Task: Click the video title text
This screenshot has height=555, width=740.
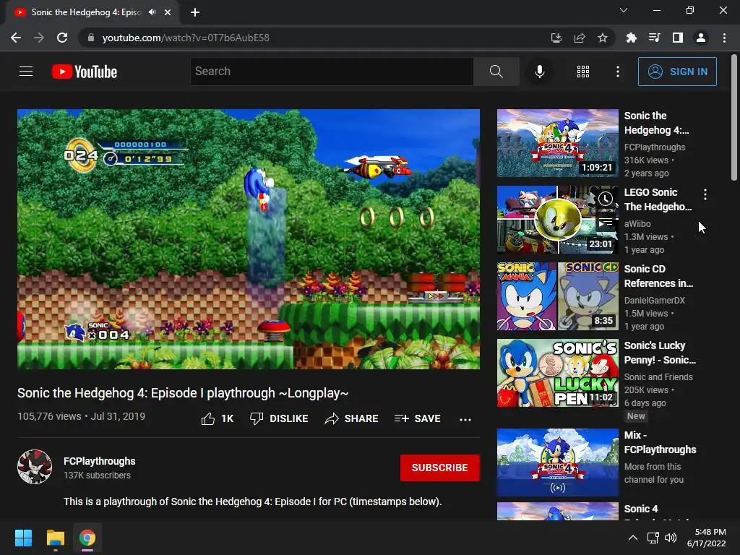Action: coord(183,393)
